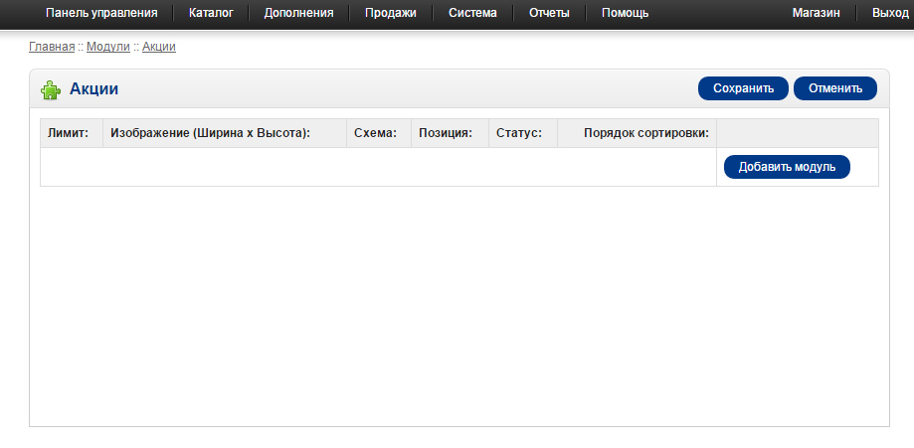Open the Панель управления menu
The width and height of the screenshot is (914, 448).
click(101, 13)
